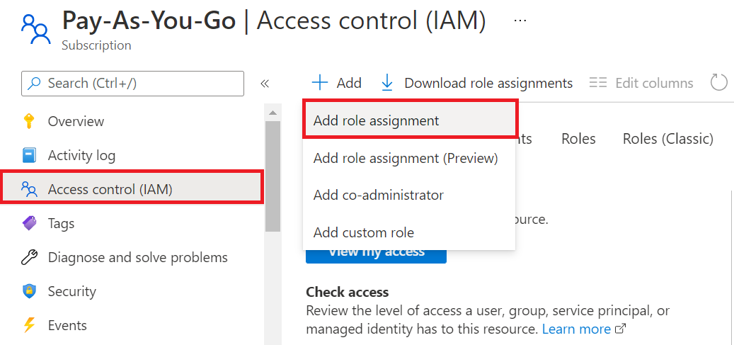Collapse the sidebar with double chevron

click(265, 84)
